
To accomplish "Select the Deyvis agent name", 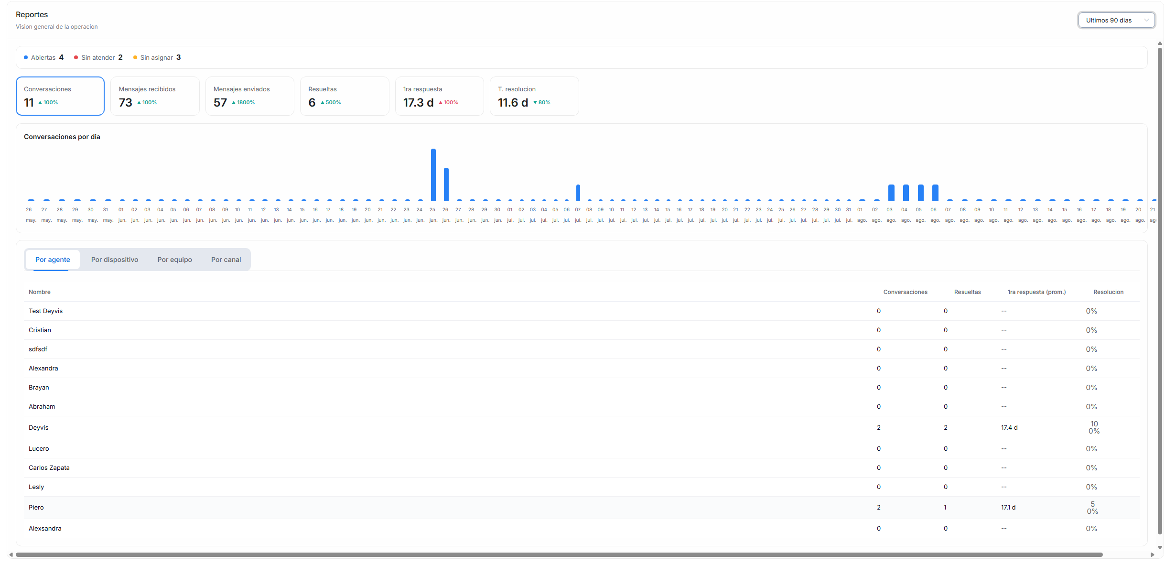I will 38,428.
